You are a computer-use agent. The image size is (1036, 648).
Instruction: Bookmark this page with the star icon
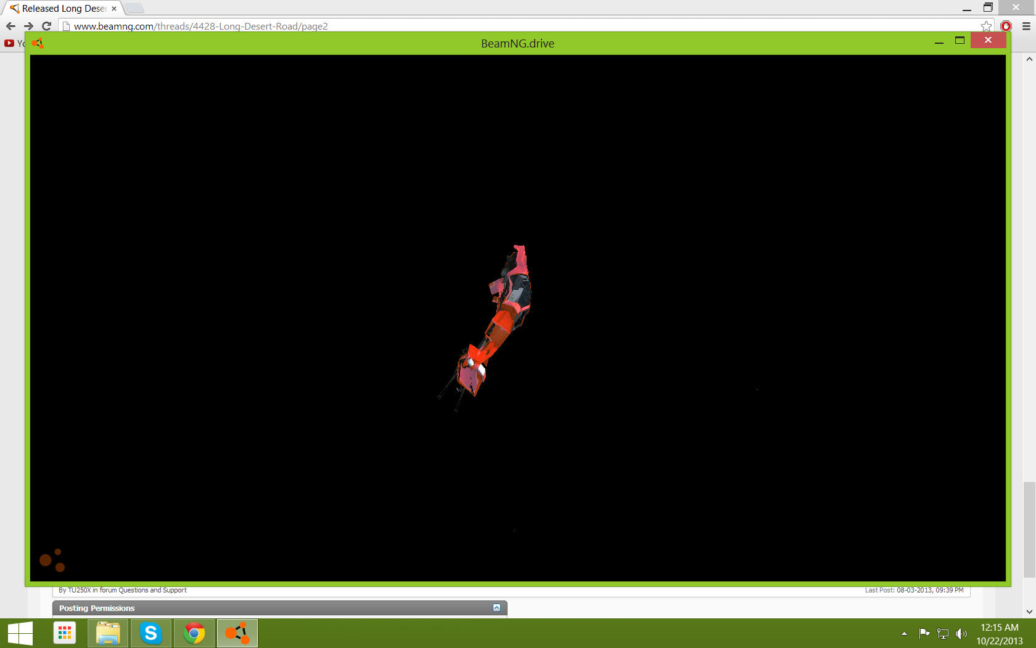[987, 26]
